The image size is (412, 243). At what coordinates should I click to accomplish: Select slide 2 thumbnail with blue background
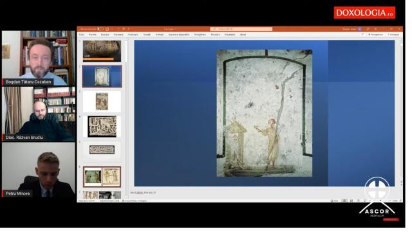coord(102,76)
